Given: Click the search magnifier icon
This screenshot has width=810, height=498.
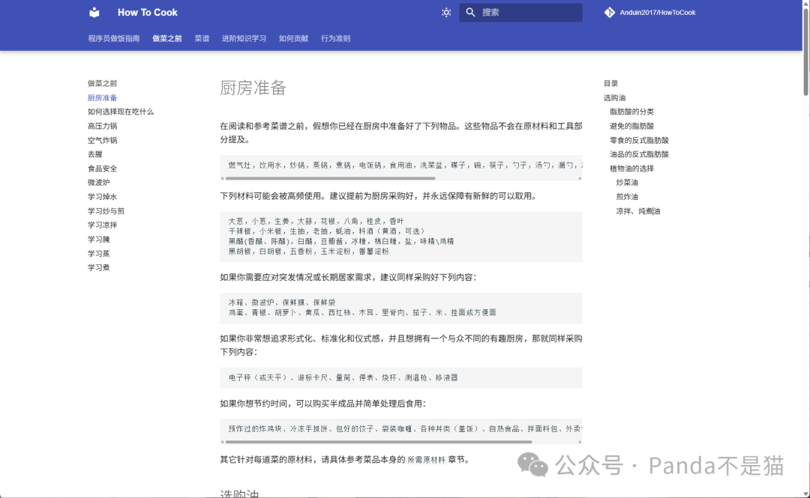Looking at the screenshot, I should point(470,13).
